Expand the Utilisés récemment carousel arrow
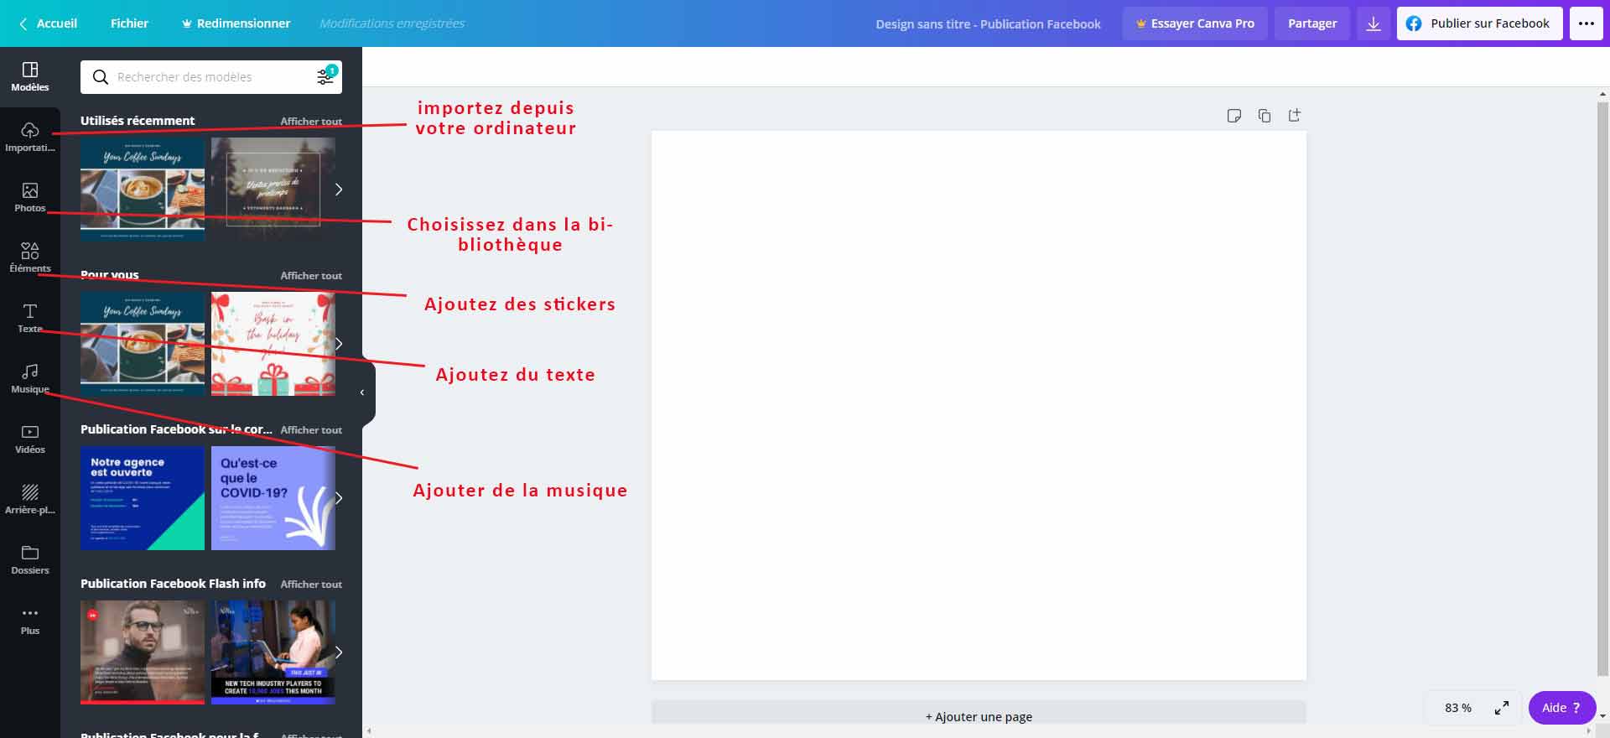Image resolution: width=1610 pixels, height=738 pixels. [339, 190]
